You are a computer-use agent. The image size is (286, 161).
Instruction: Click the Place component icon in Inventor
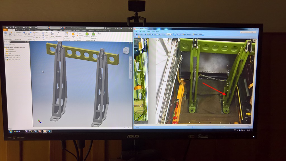click(6, 34)
